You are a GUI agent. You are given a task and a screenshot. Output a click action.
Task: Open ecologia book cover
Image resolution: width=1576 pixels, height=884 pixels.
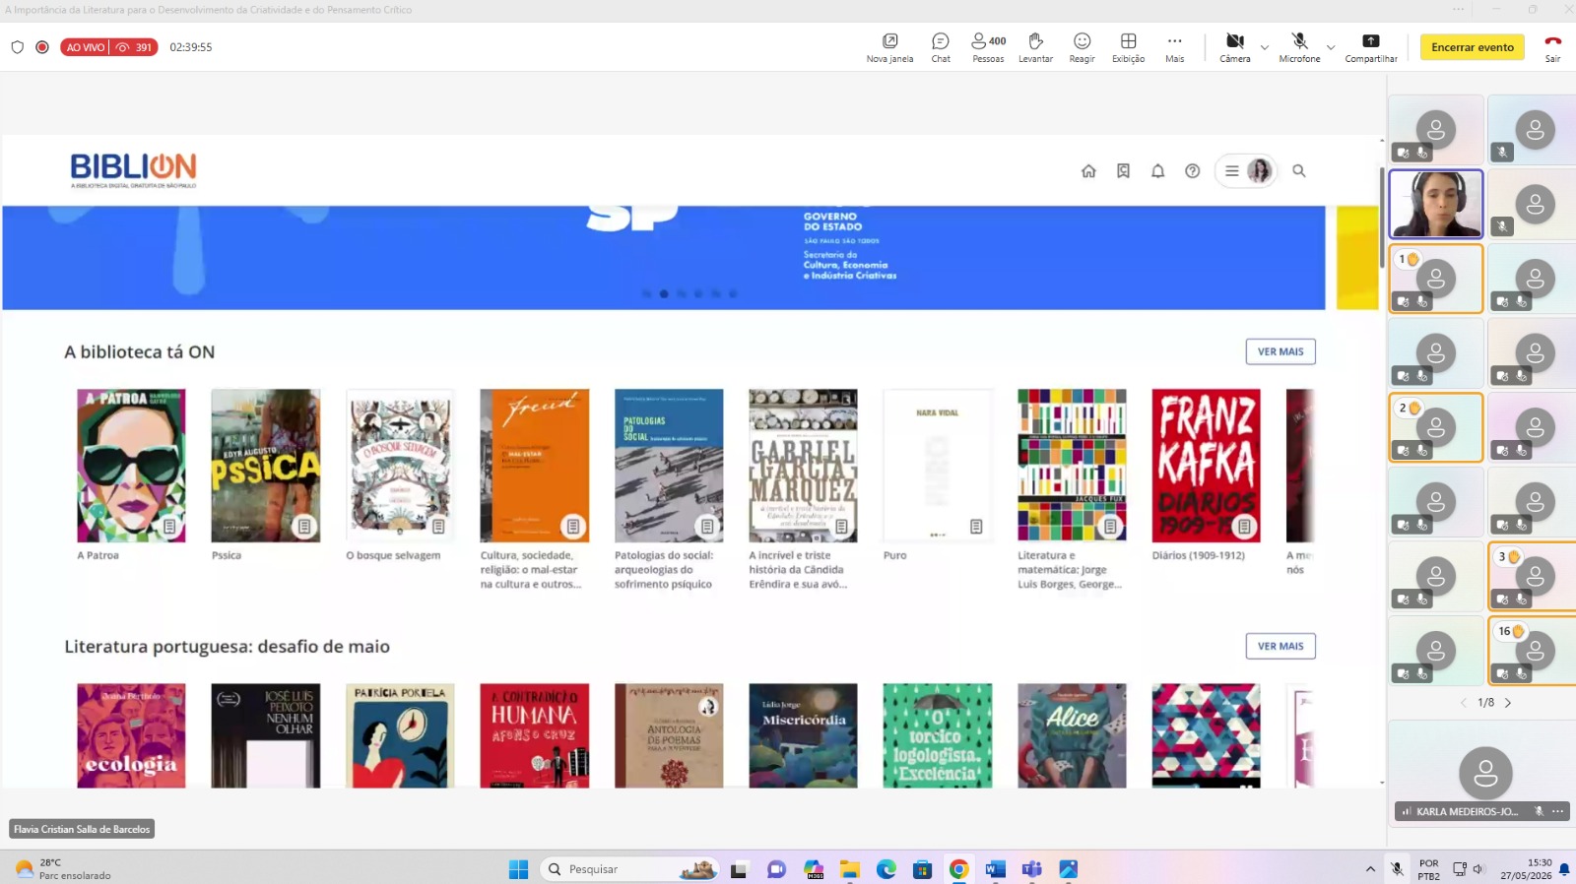click(131, 735)
